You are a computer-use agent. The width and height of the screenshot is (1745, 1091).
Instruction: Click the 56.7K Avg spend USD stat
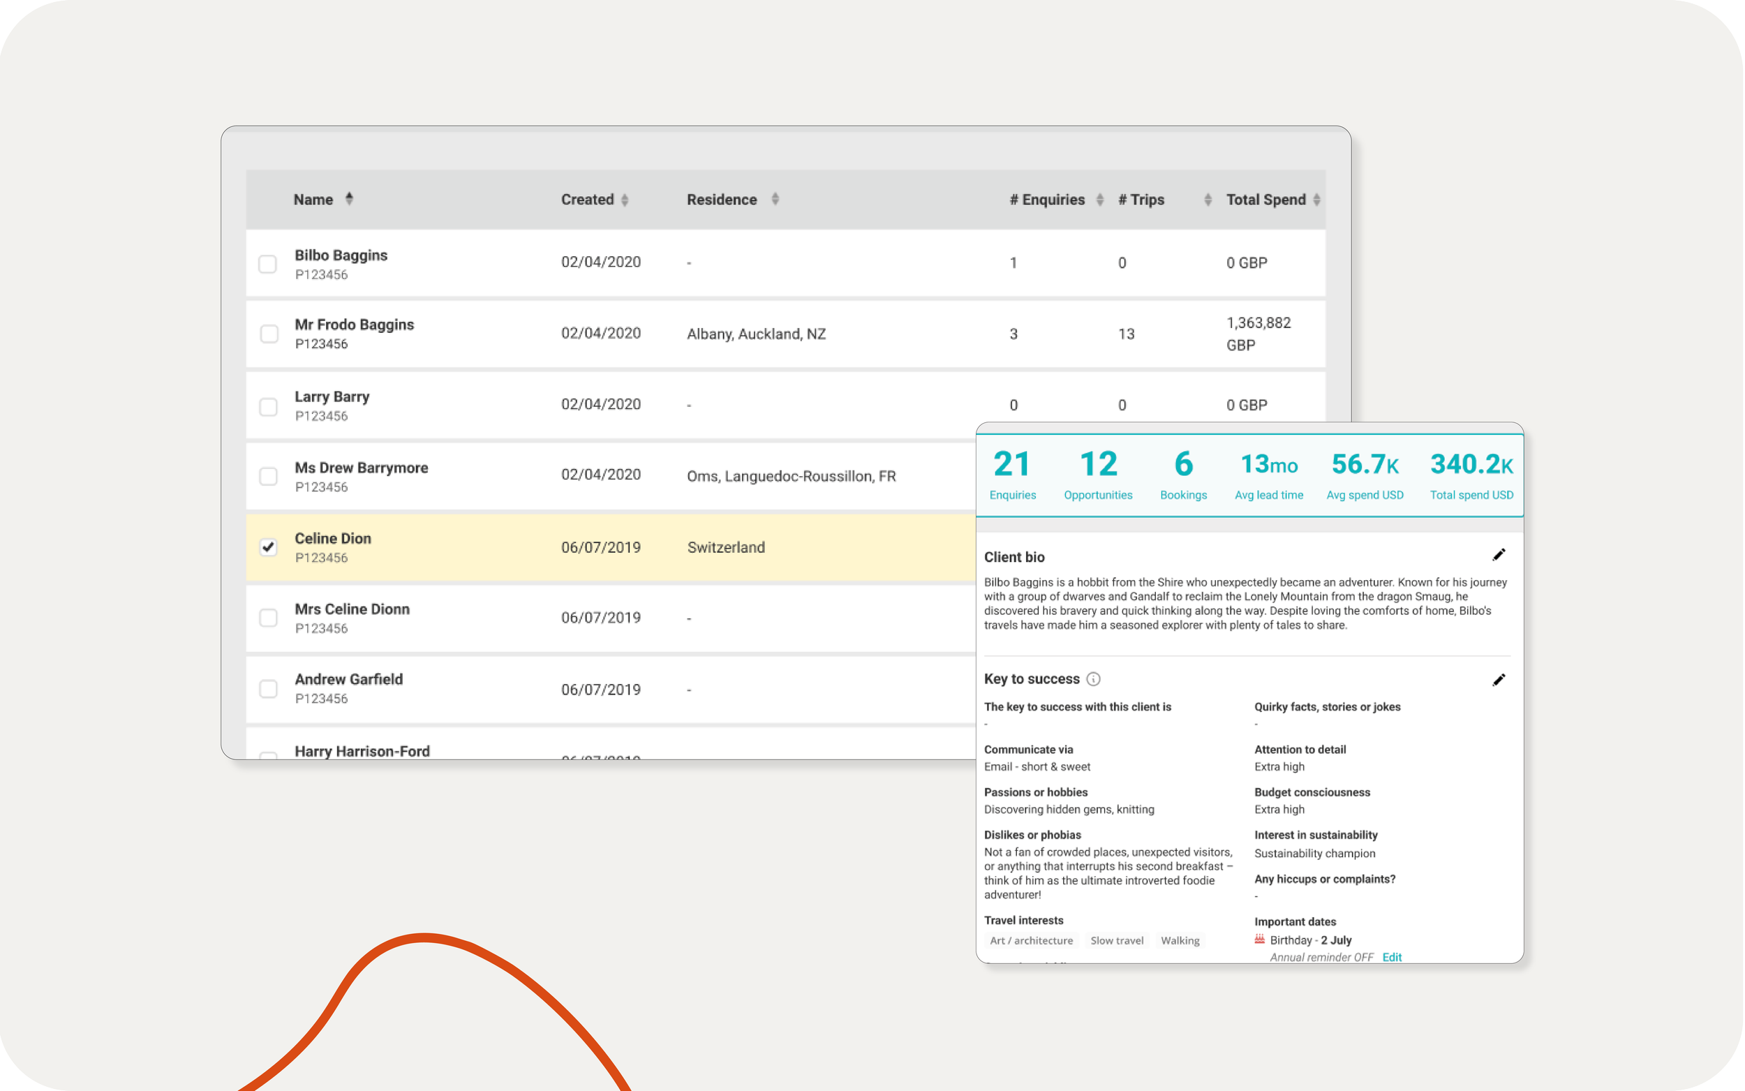pyautogui.click(x=1366, y=475)
